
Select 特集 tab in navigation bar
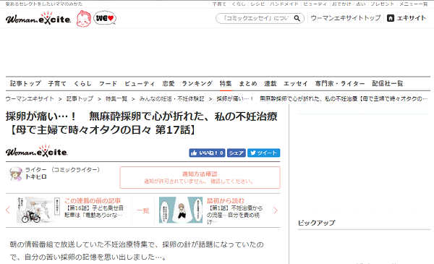tap(226, 83)
